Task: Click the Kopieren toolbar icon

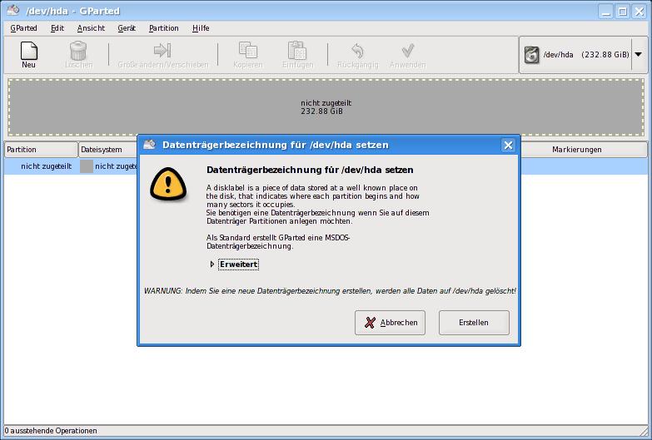Action: click(248, 50)
